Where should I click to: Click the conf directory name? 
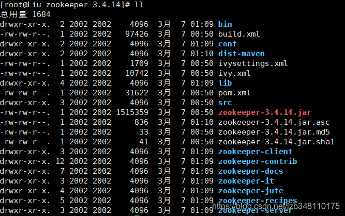(x=227, y=44)
